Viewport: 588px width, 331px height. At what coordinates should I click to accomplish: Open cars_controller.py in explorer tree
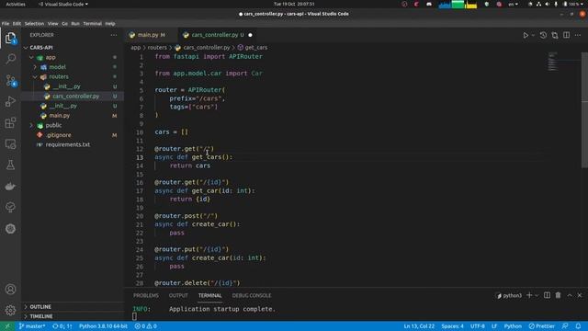point(75,96)
